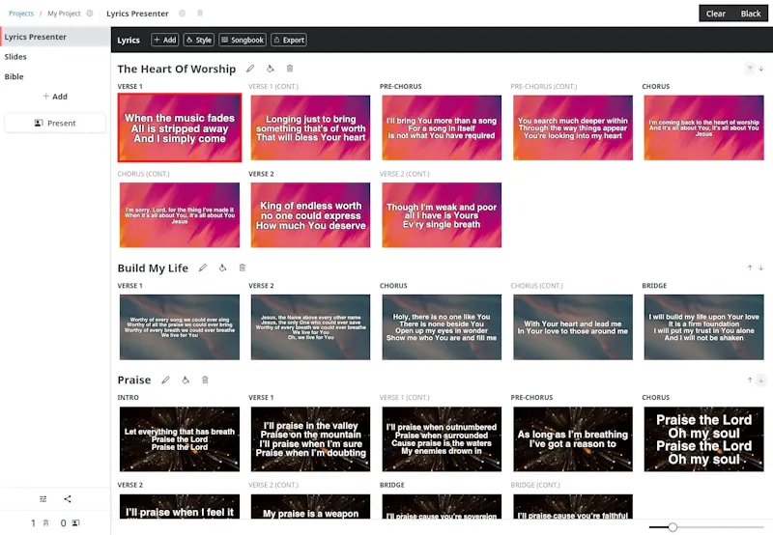
Task: Select 'Longing just to bring' slide
Action: [310, 127]
